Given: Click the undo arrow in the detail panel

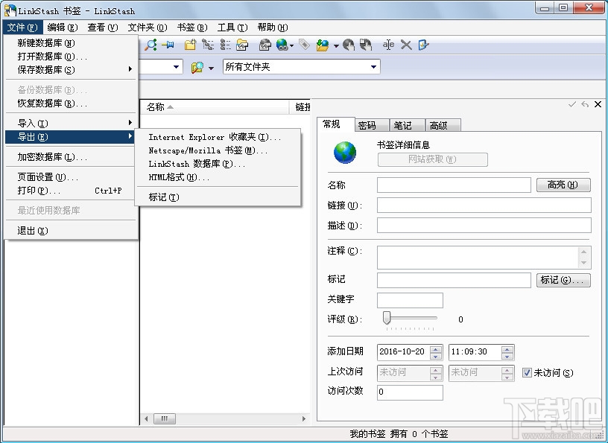Looking at the screenshot, I should [x=585, y=104].
